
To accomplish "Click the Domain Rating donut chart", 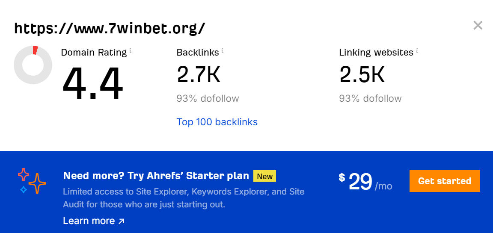I will (x=33, y=65).
